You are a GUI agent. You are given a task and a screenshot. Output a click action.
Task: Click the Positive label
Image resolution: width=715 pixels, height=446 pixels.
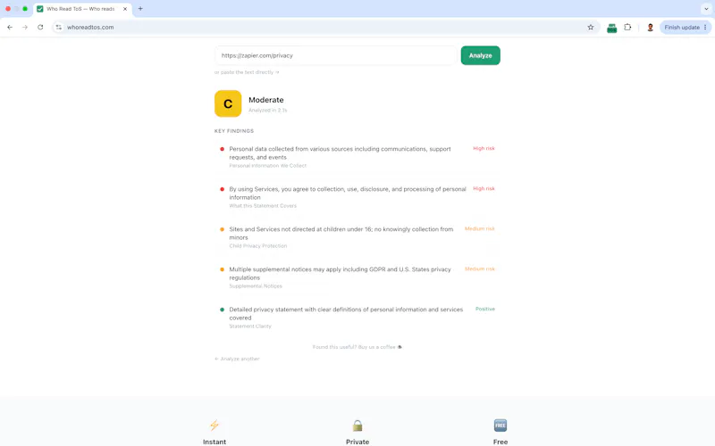(484, 309)
